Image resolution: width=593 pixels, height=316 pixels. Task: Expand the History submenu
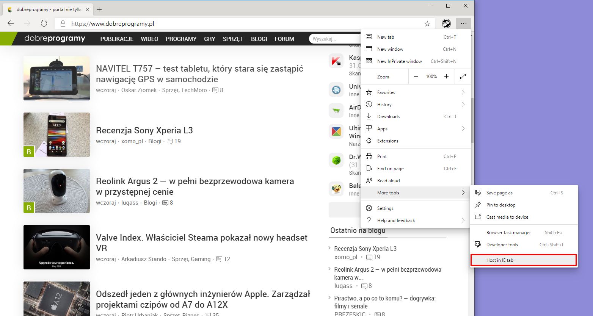[x=384, y=104]
